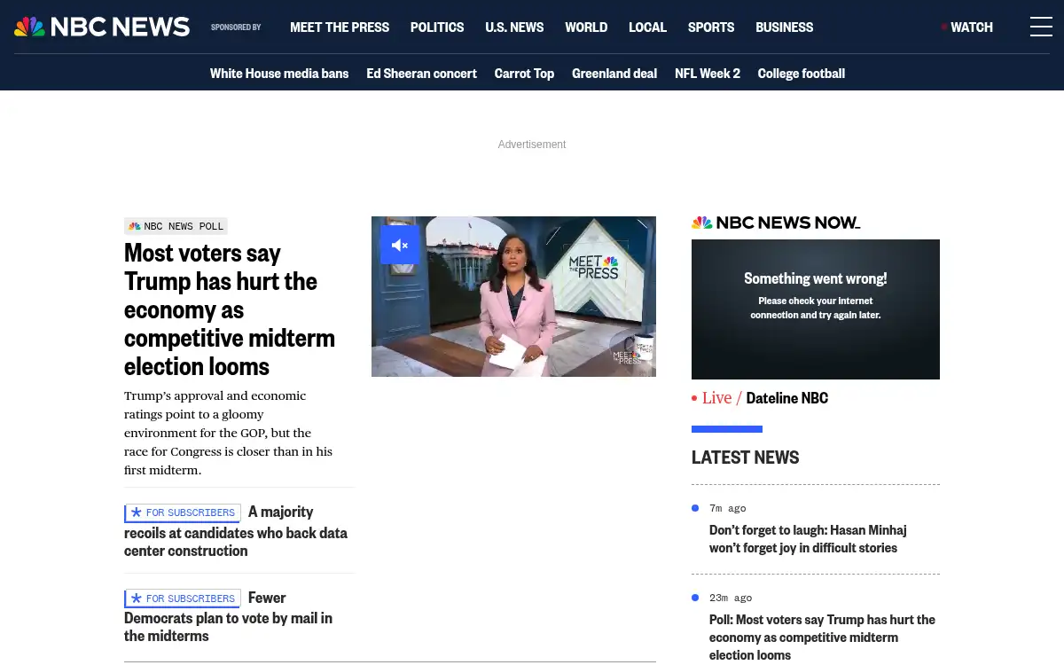Open the Democrats vote by mail story
The image size is (1064, 665).
point(229,617)
